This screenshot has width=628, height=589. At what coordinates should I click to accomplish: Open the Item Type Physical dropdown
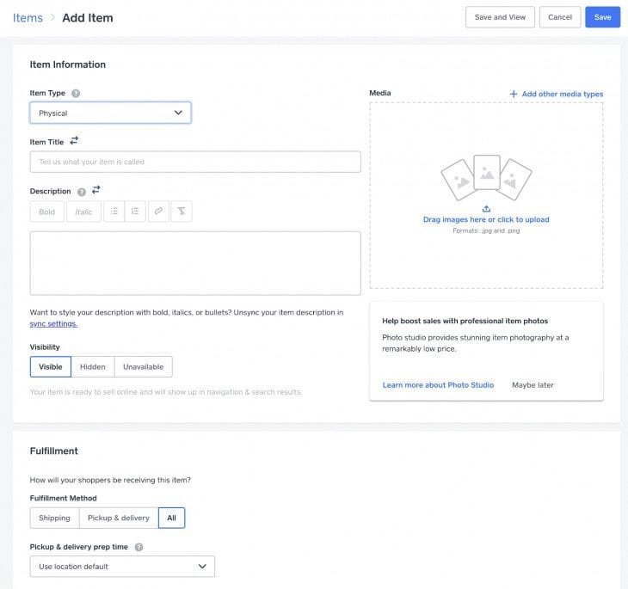pos(110,113)
